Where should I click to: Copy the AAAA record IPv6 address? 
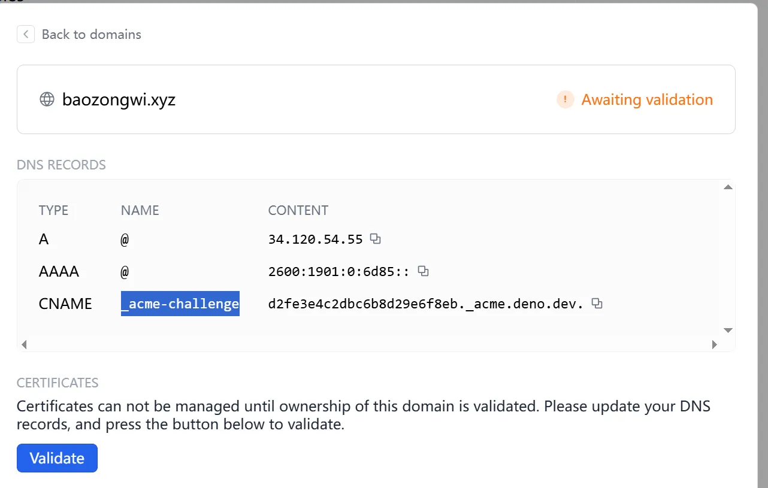tap(423, 271)
